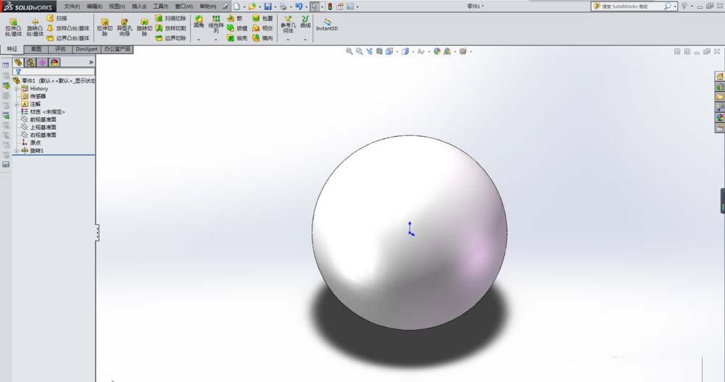Click the 拉伸凸台/基体 extrude boss tool
The image size is (725, 382).
pyautogui.click(x=13, y=27)
